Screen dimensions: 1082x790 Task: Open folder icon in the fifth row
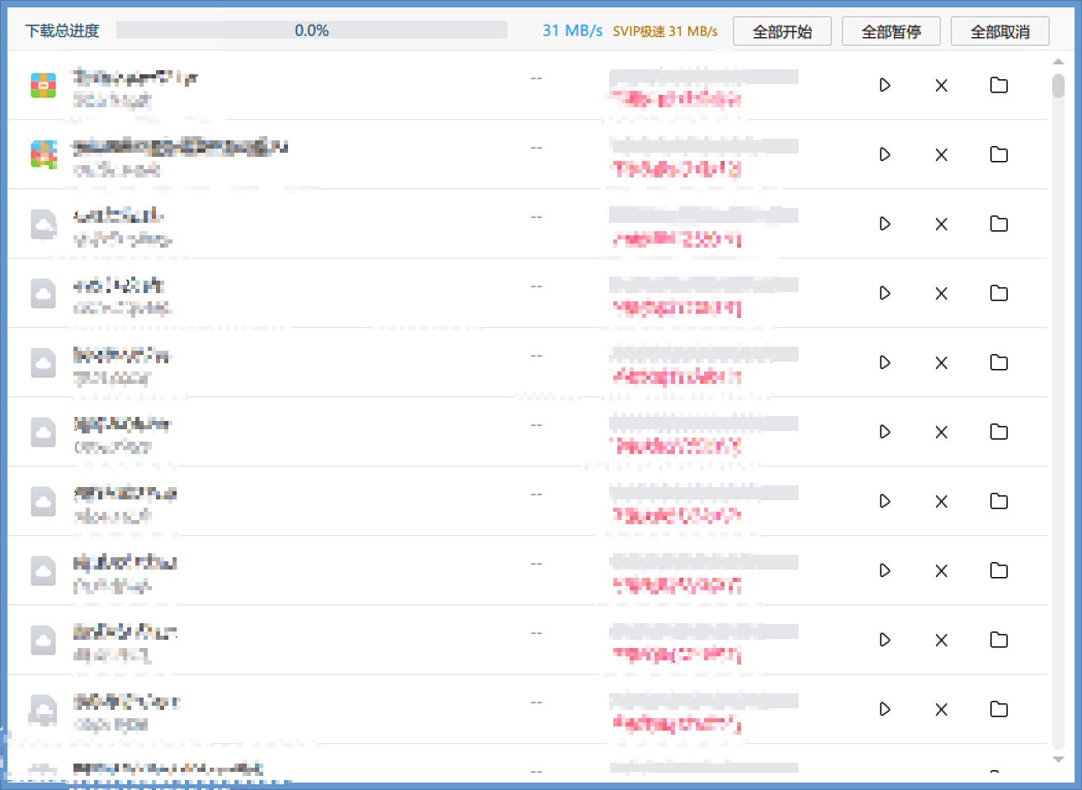coord(999,362)
